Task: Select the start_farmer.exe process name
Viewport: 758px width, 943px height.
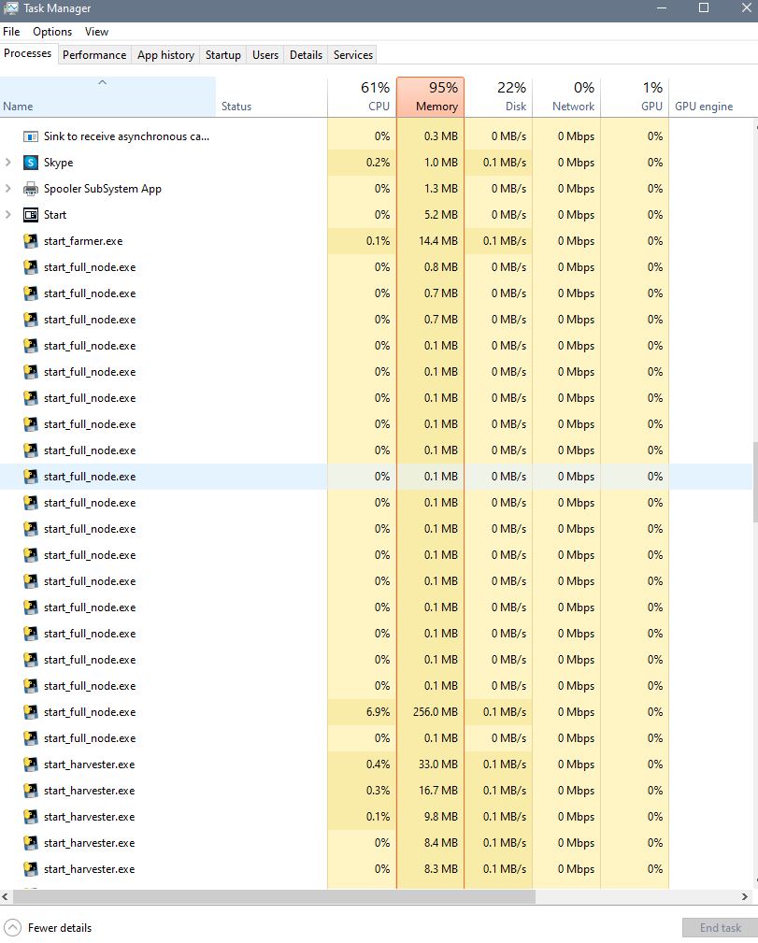Action: click(83, 241)
